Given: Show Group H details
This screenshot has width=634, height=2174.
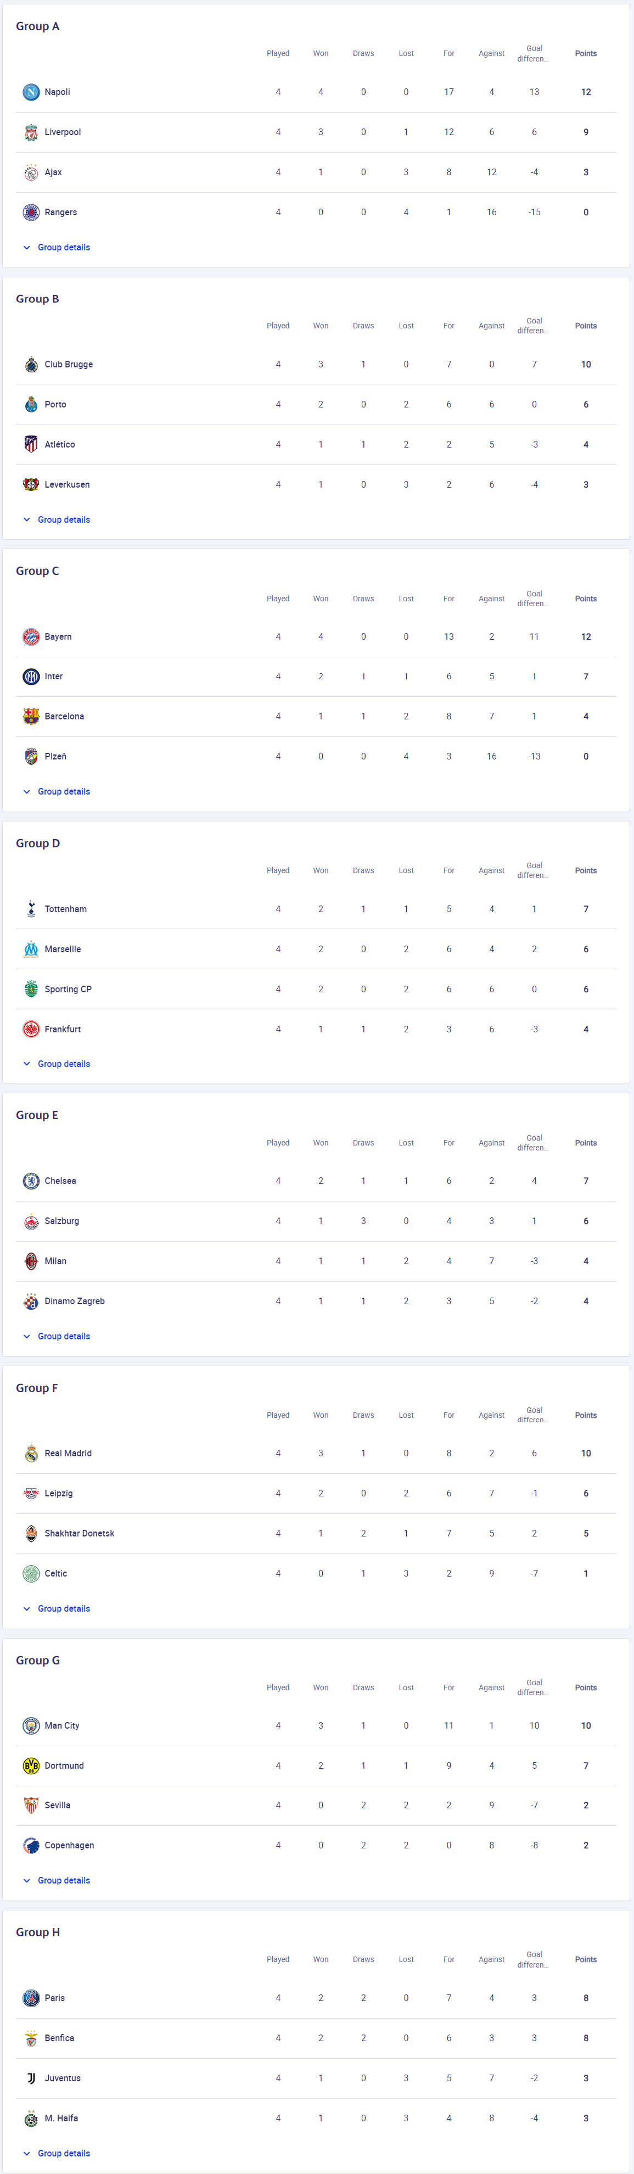Looking at the screenshot, I should tap(57, 2153).
